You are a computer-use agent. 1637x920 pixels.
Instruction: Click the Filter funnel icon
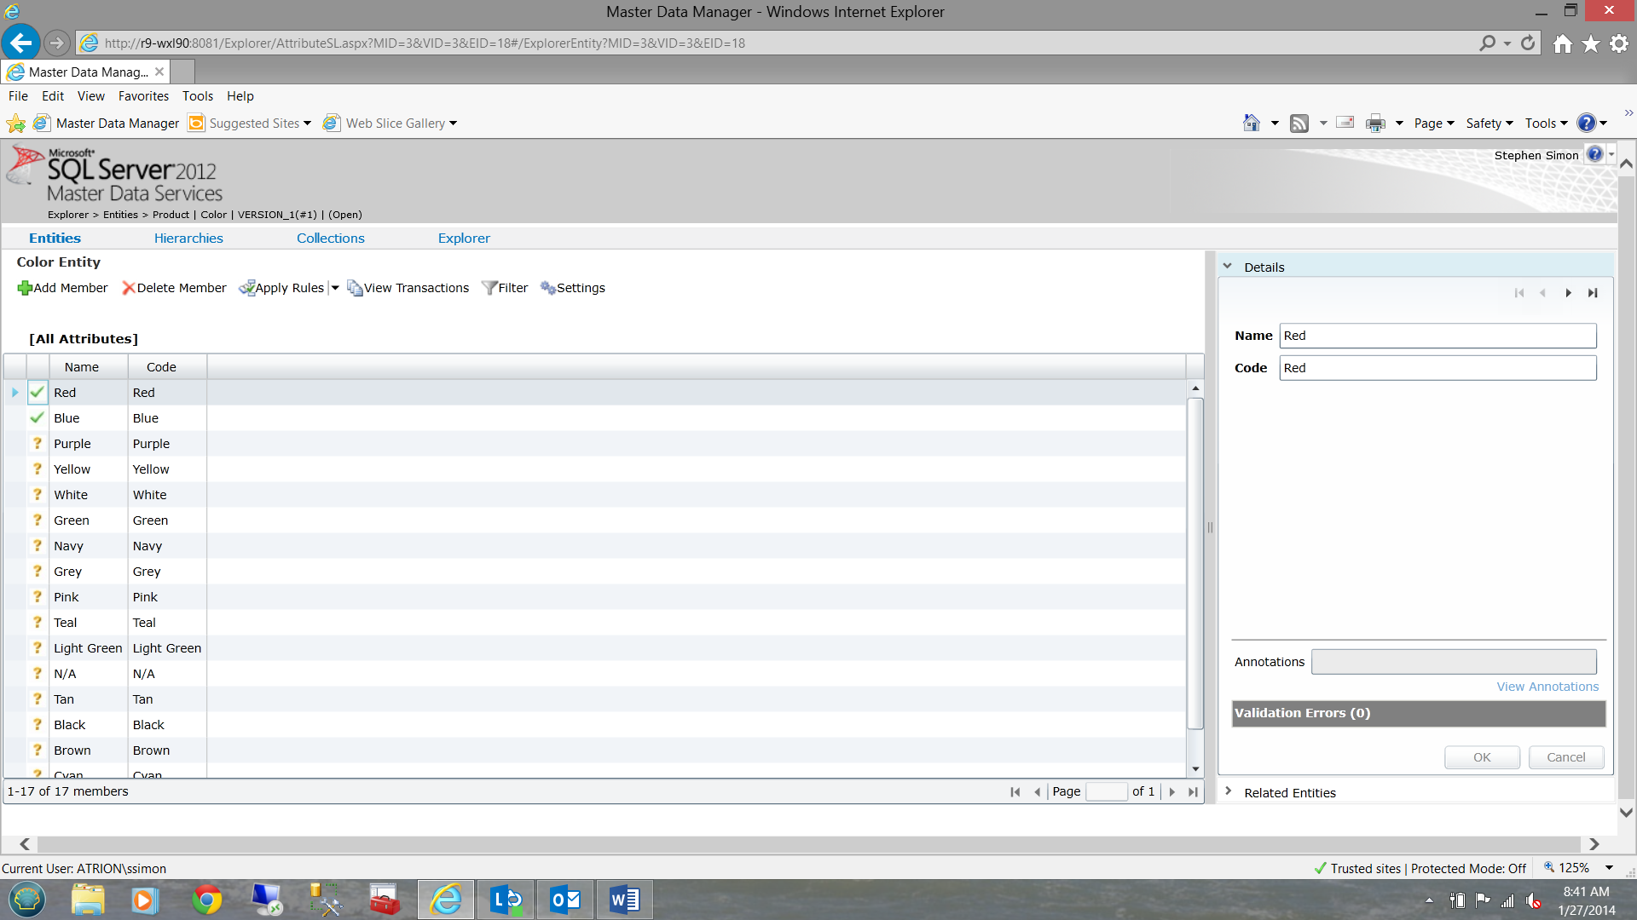489,288
